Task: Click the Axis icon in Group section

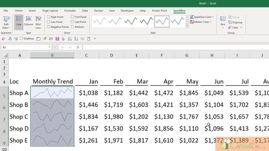Action: (x=223, y=18)
